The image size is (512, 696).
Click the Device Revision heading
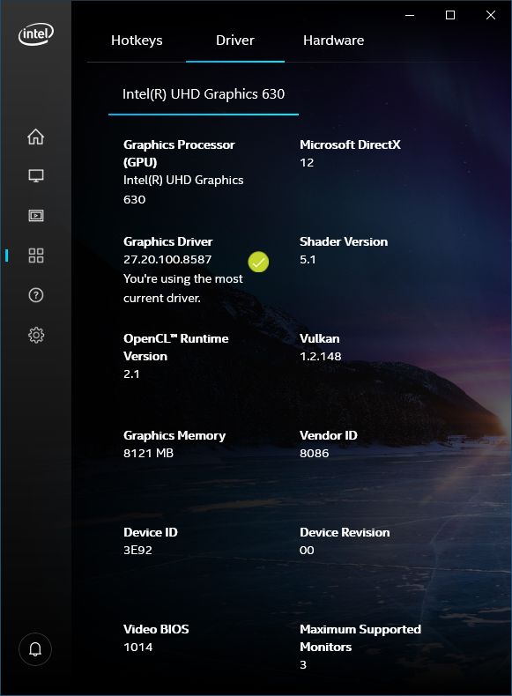click(x=345, y=532)
